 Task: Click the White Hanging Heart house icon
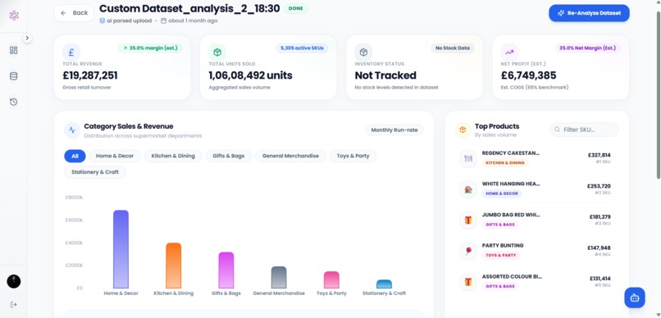point(468,189)
